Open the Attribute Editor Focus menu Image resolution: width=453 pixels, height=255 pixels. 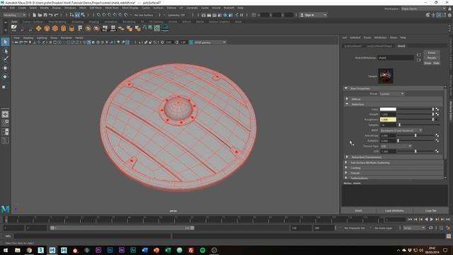(x=367, y=38)
